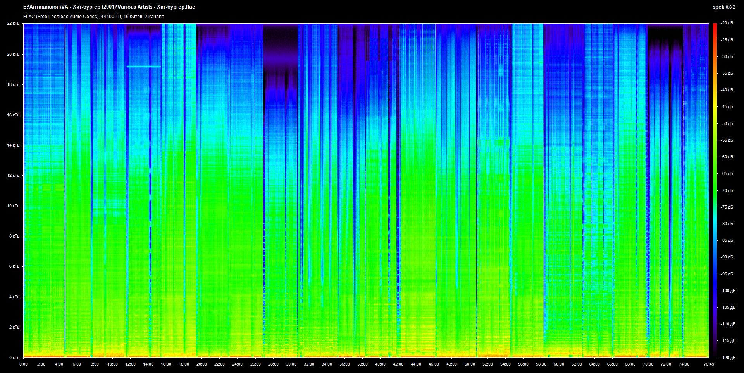
Task: Click the 10 кГц frequency axis label
Action: pos(13,206)
